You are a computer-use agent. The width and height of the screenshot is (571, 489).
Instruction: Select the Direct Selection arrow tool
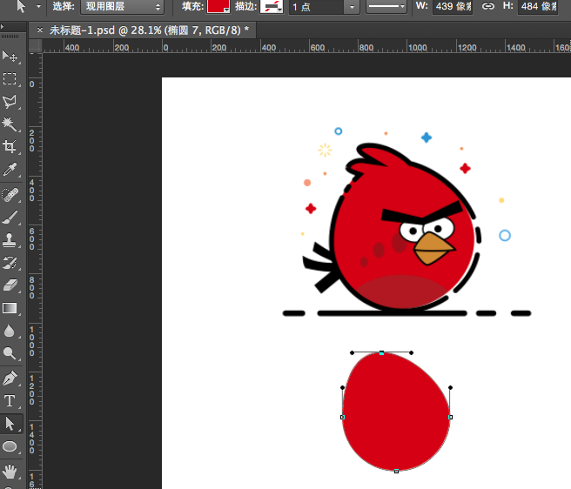pyautogui.click(x=10, y=424)
